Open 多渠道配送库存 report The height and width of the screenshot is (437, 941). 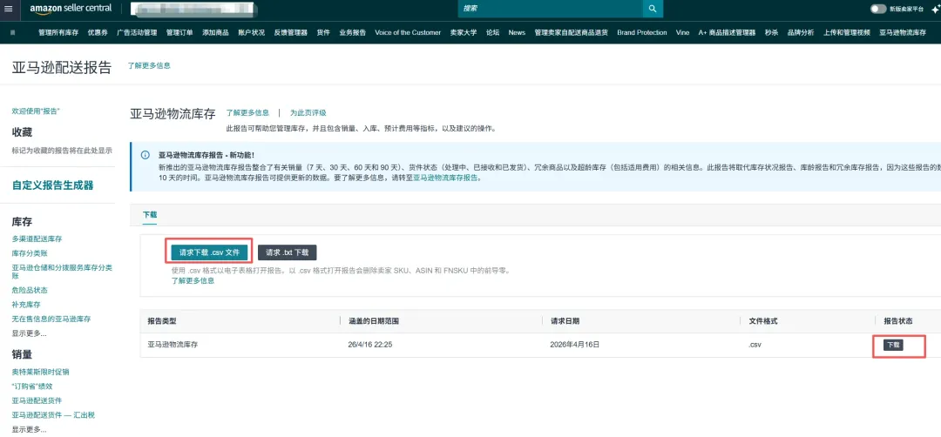(x=37, y=239)
